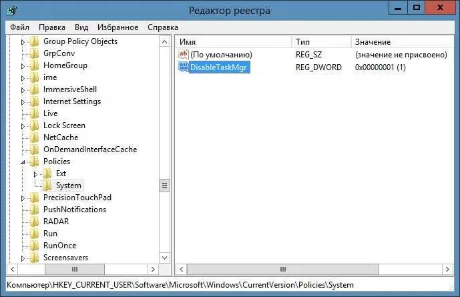Click the Lock Screen folder icon
The width and height of the screenshot is (460, 297).
35,125
